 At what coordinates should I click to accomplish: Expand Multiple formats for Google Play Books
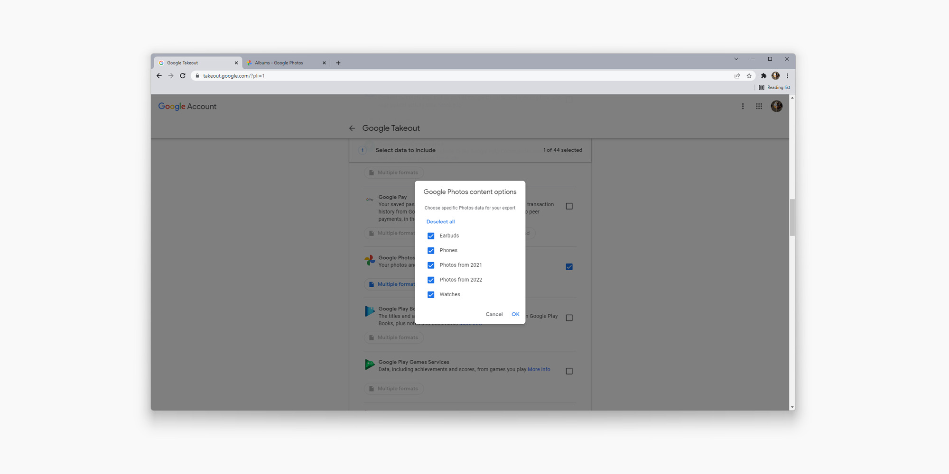(x=394, y=337)
